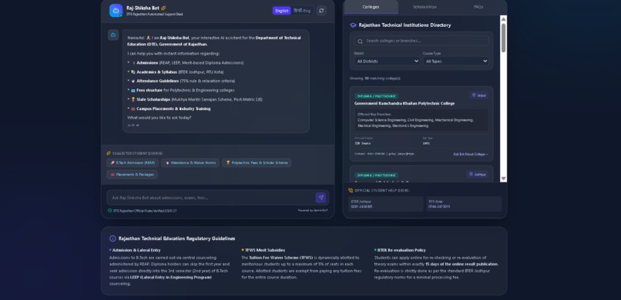This screenshot has height=300, width=621.
Task: Click the refresh chat icon in header
Action: pos(321,11)
